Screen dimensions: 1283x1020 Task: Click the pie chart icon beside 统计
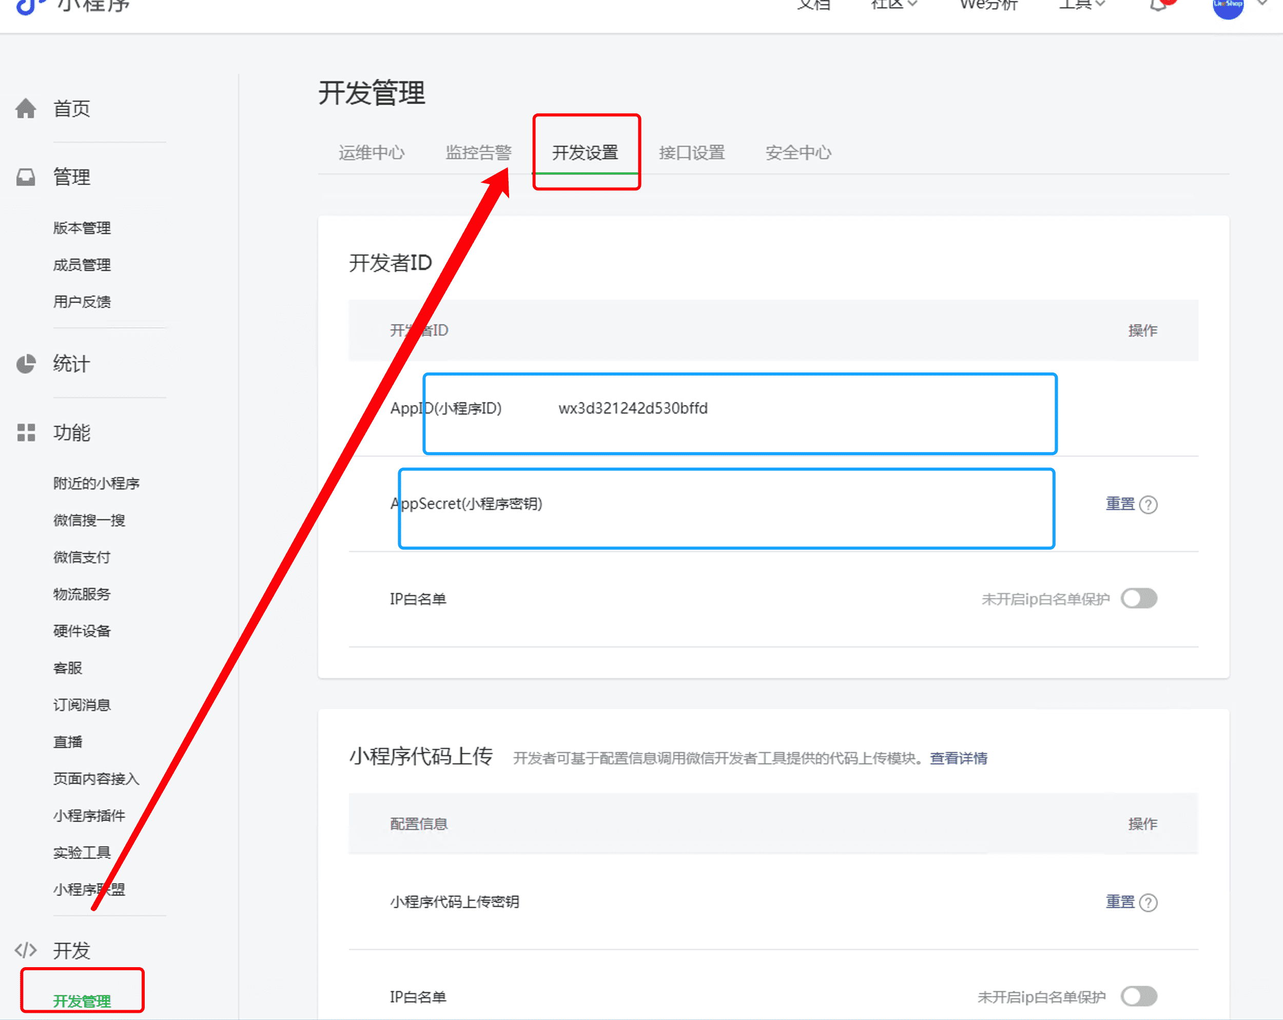26,364
